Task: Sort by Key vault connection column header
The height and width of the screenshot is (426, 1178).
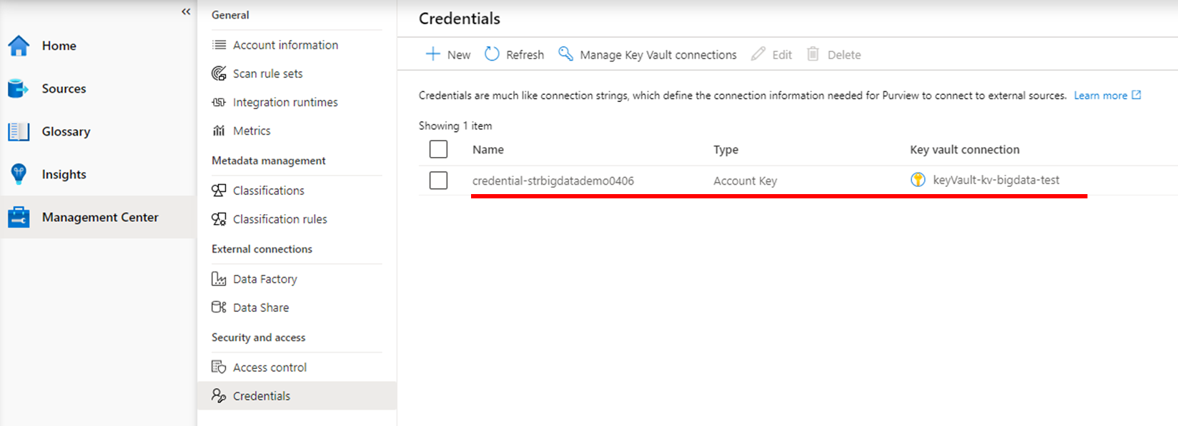Action: [965, 150]
